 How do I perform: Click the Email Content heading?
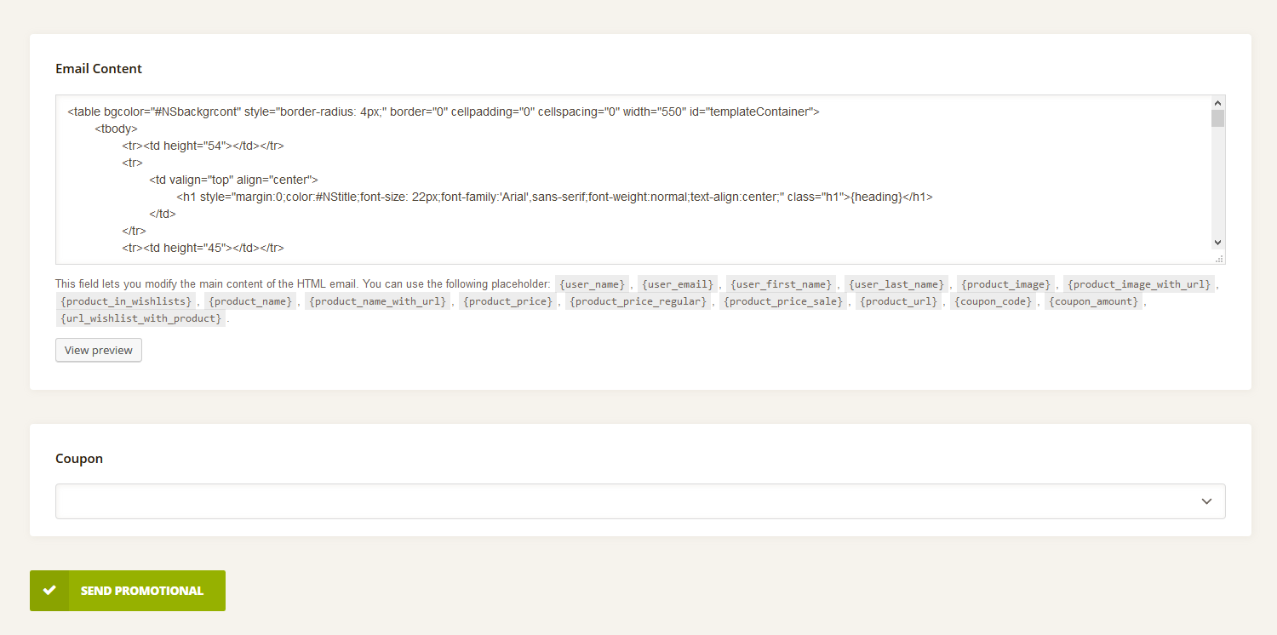pyautogui.click(x=99, y=69)
